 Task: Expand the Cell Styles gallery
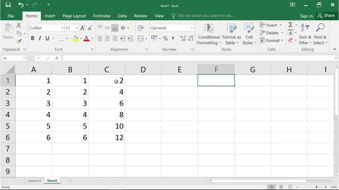pos(249,34)
